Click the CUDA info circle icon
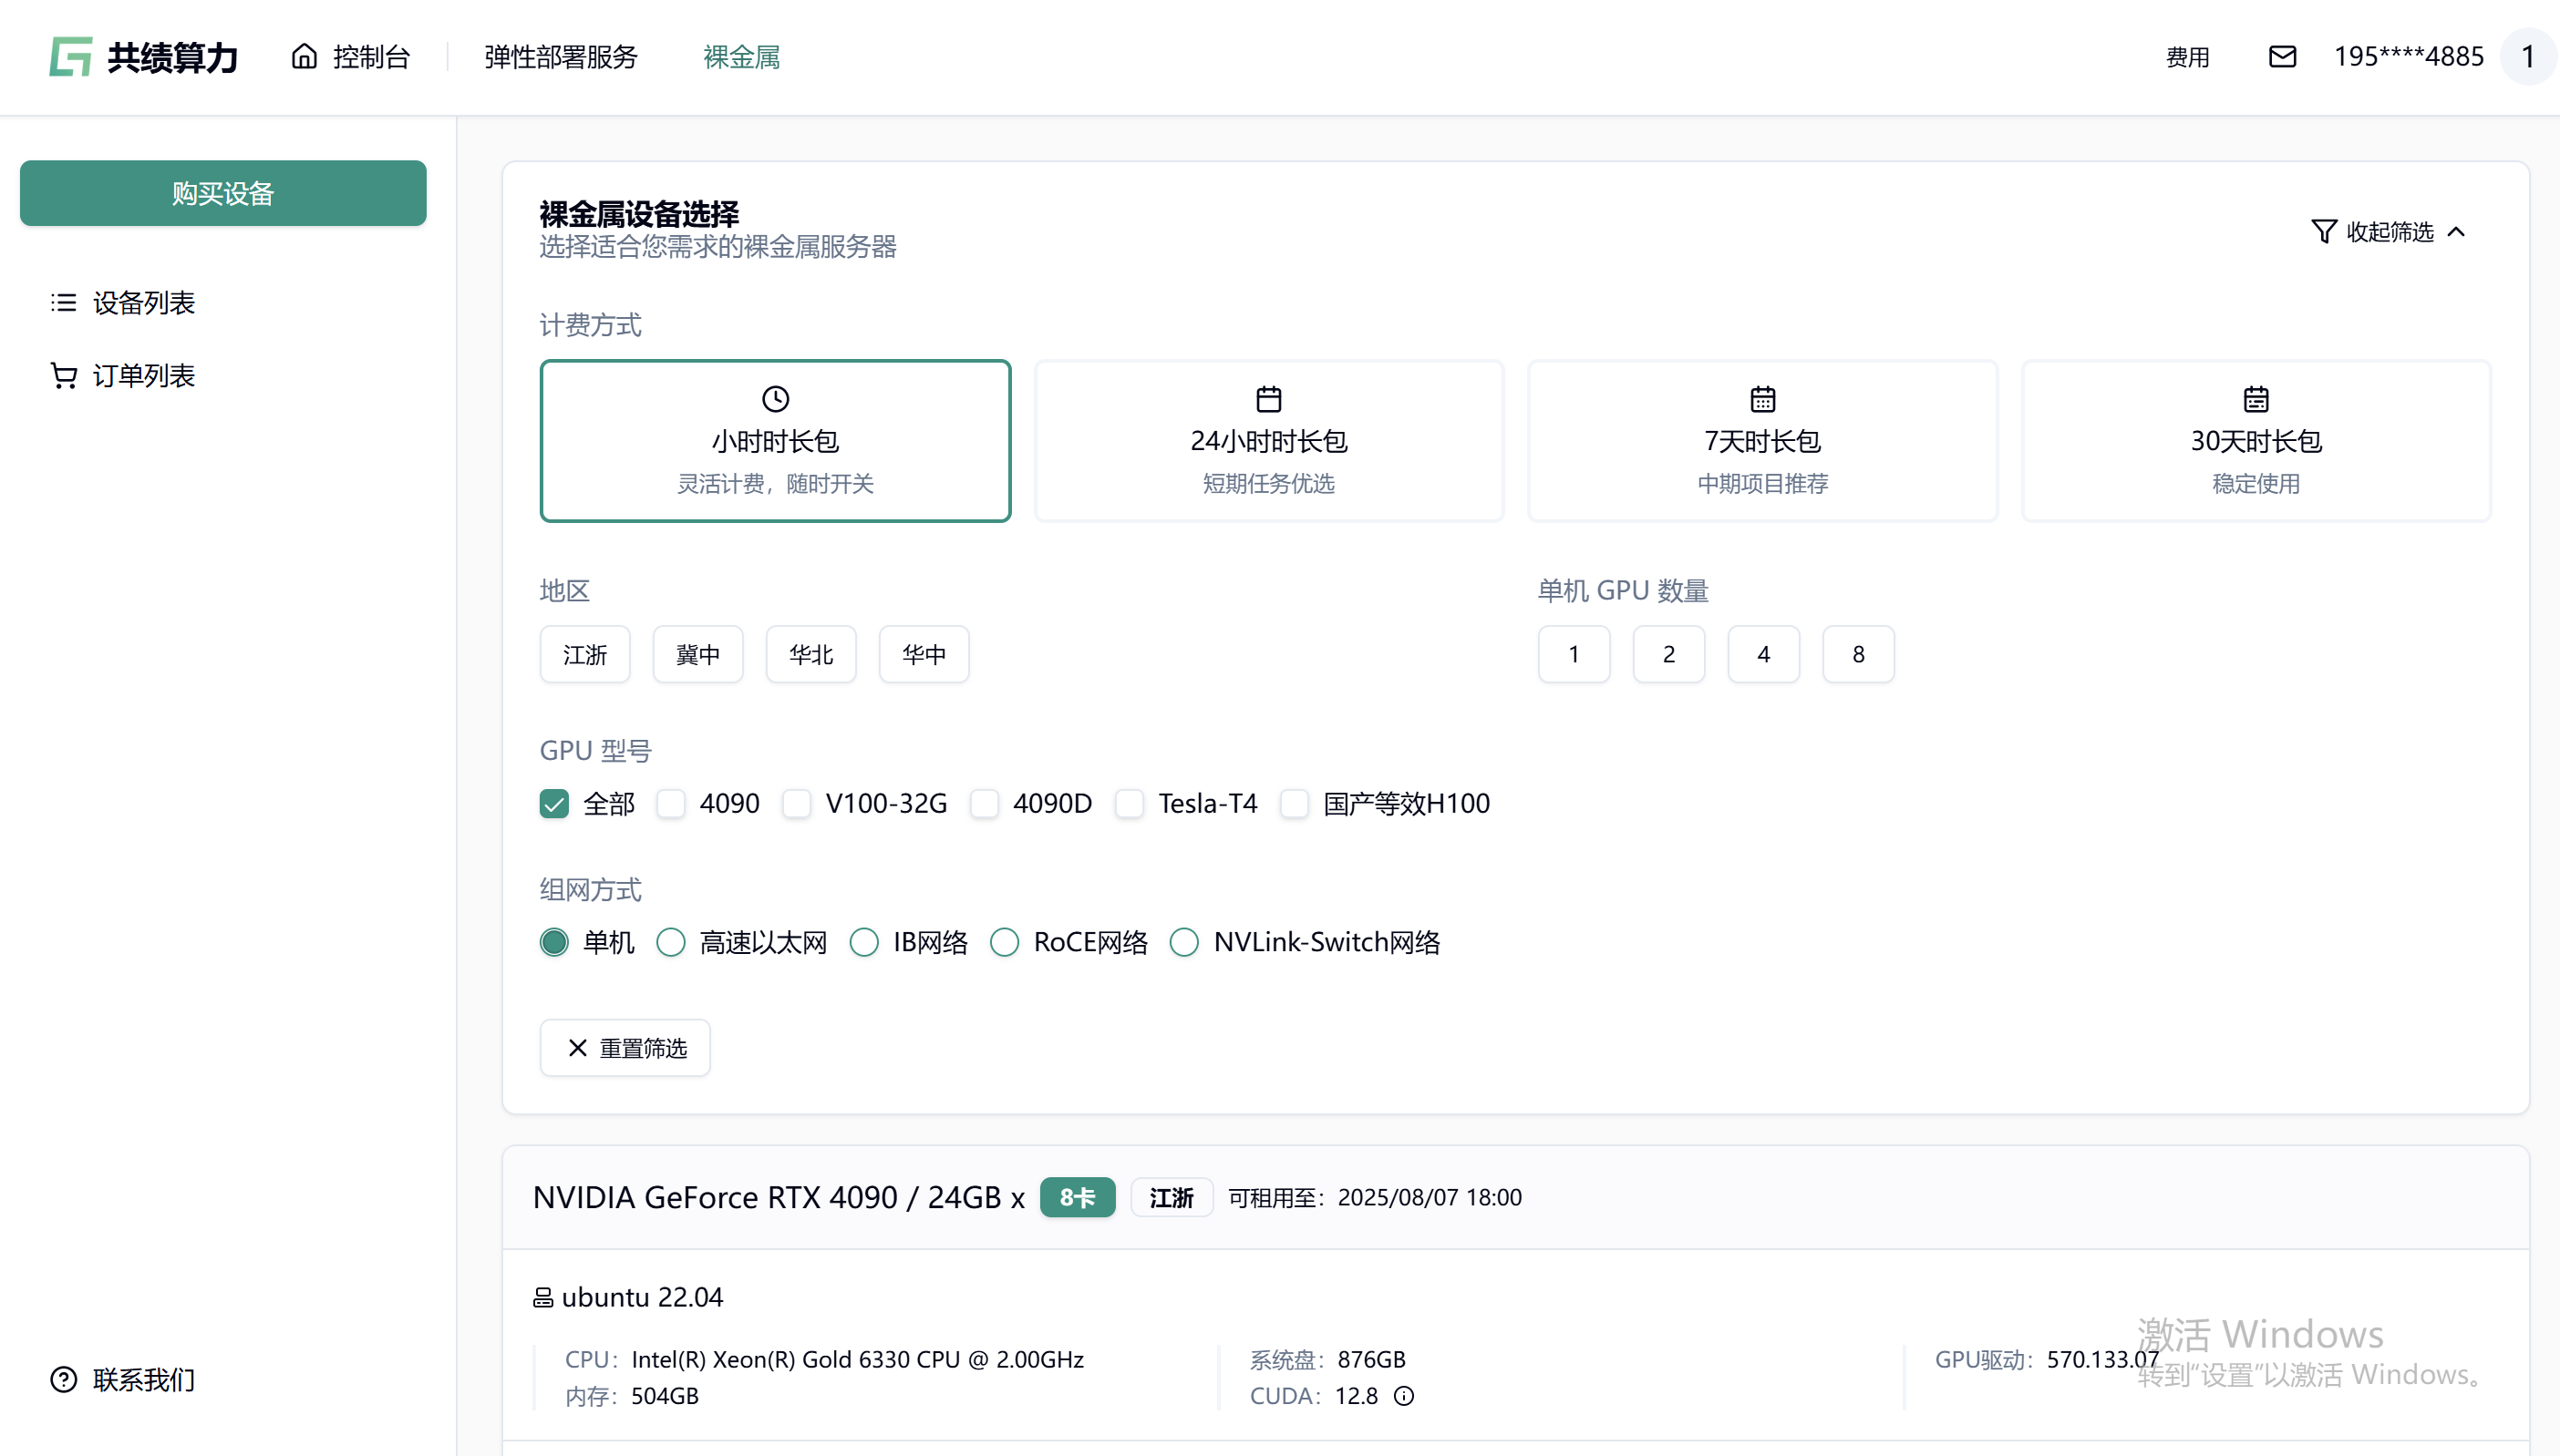Screen dimensions: 2560x1456 point(1404,1395)
